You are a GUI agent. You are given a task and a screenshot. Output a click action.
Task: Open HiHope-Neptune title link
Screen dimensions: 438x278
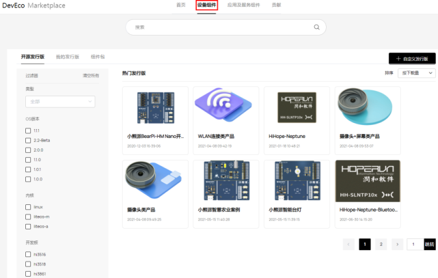coord(287,137)
